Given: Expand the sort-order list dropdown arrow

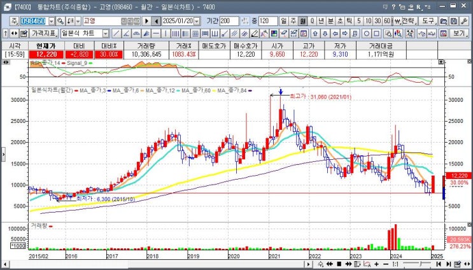Looking at the screenshot, I should 78,21.
